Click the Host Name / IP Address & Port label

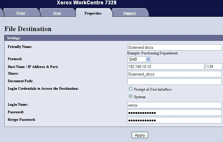(x=33, y=67)
